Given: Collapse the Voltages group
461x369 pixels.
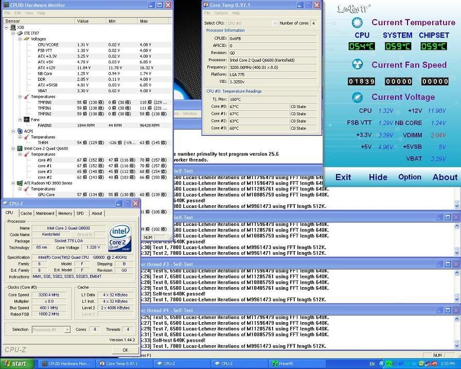Looking at the screenshot, I should coord(20,39).
